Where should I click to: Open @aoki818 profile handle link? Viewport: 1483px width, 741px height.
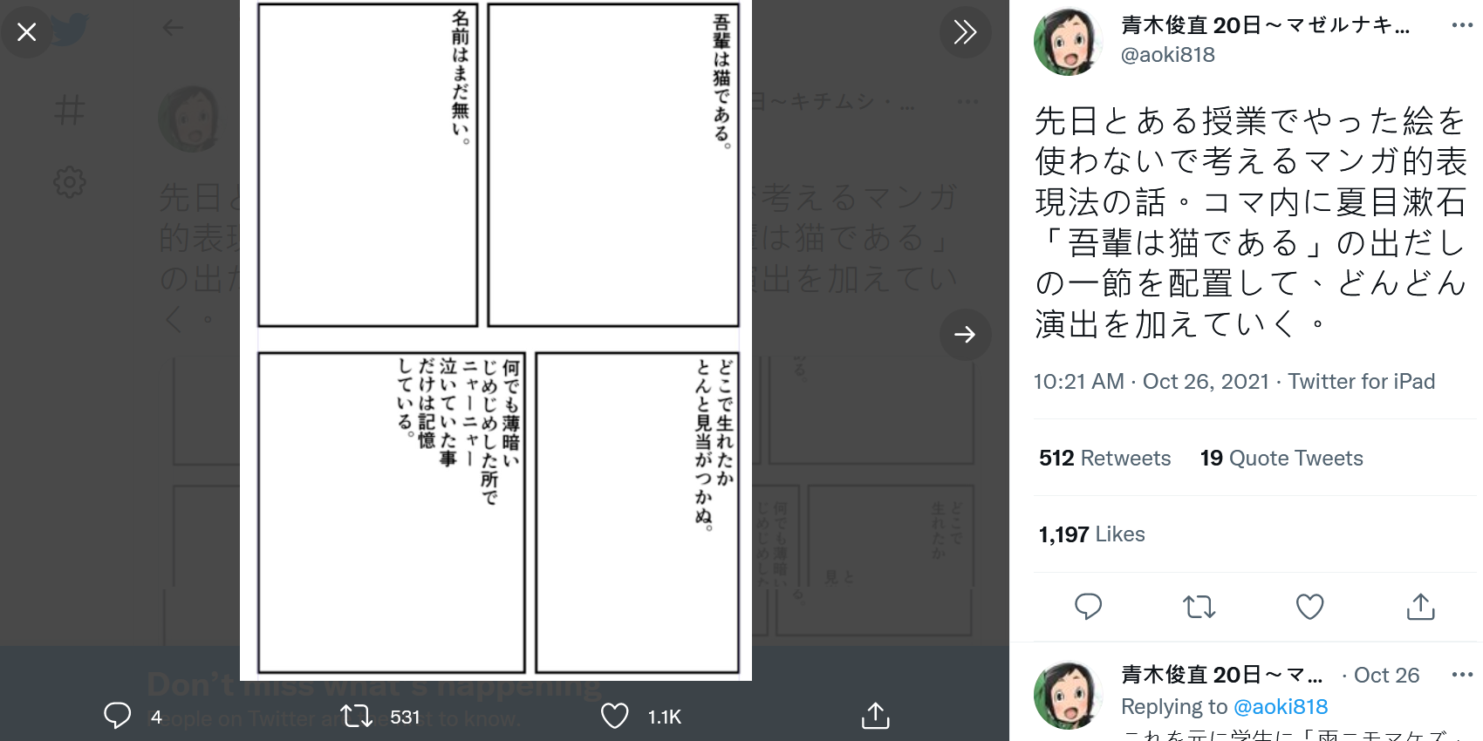1167,54
